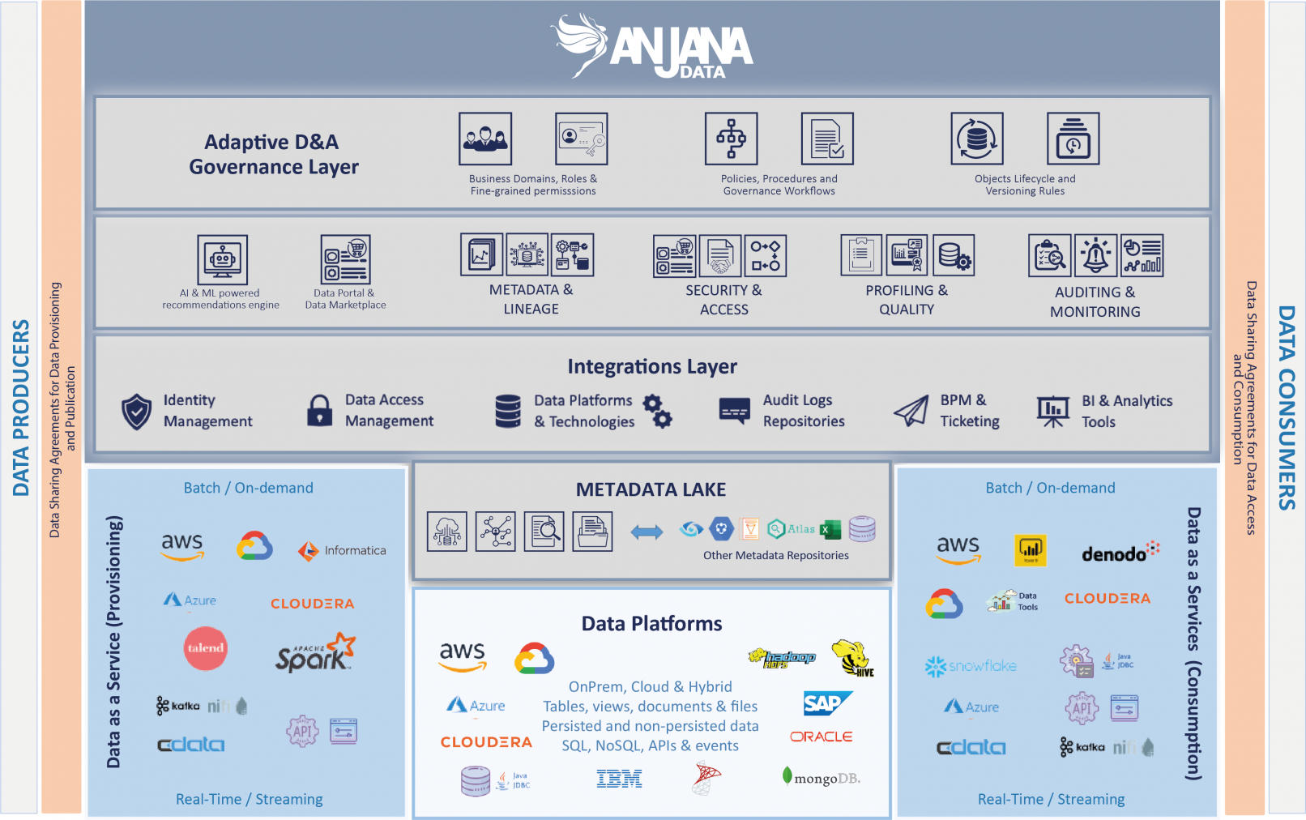The image size is (1306, 820).
Task: Select the Apache Spark logo
Action: (315, 653)
